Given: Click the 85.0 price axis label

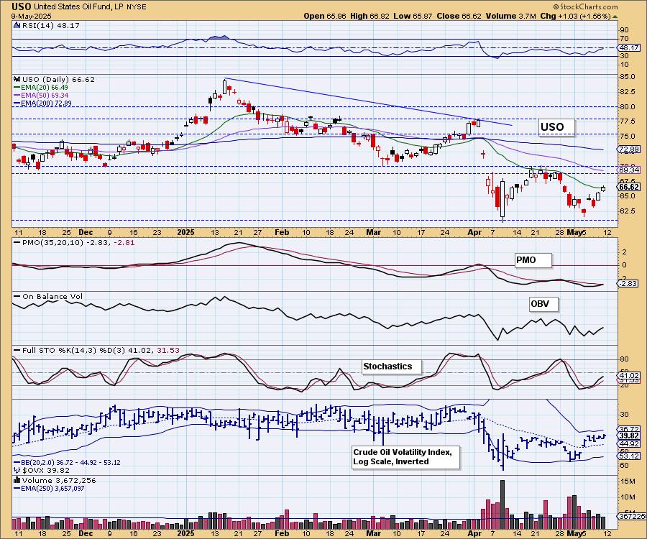Looking at the screenshot, I should click(627, 77).
